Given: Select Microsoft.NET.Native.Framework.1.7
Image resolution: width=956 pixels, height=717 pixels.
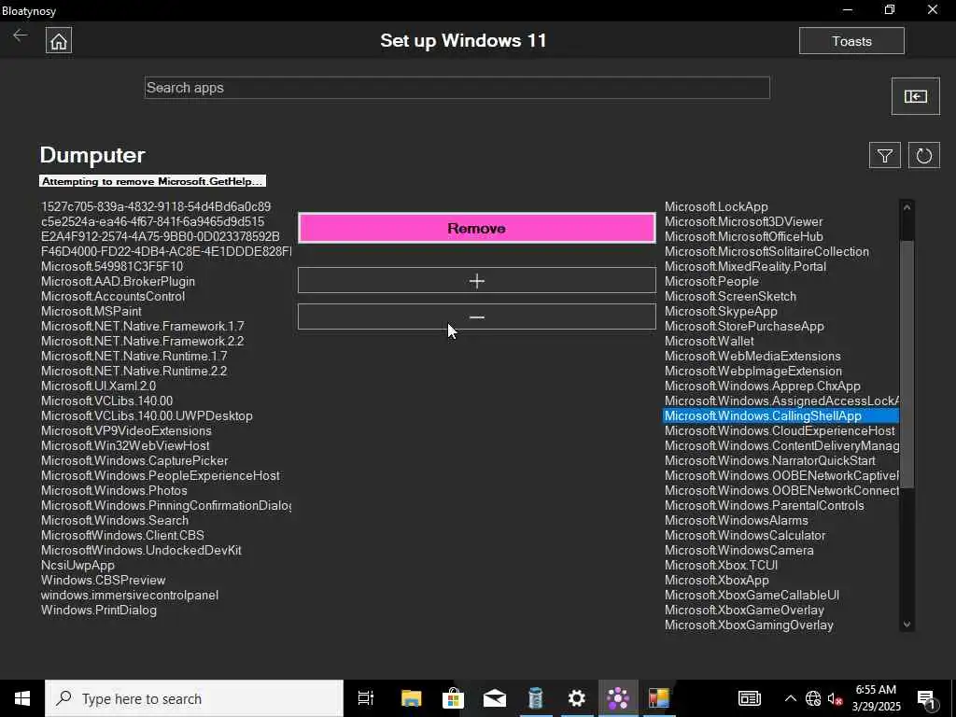Looking at the screenshot, I should [143, 326].
